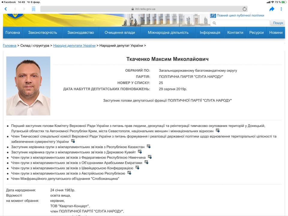Click the text ТОВ "Квартал-Концерт"
Viewport: 288px width, 216px height.
pyautogui.click(x=70, y=206)
